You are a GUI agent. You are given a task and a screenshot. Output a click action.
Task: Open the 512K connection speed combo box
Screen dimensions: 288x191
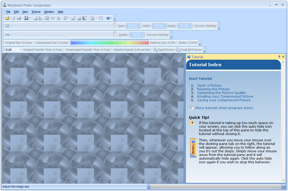[13, 50]
